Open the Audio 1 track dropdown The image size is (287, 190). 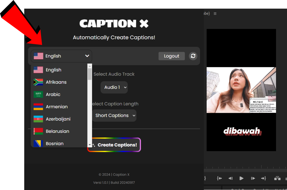114,87
